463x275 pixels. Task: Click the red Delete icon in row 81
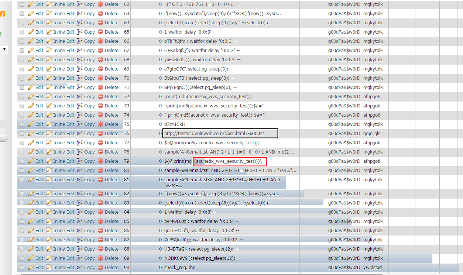(x=100, y=180)
